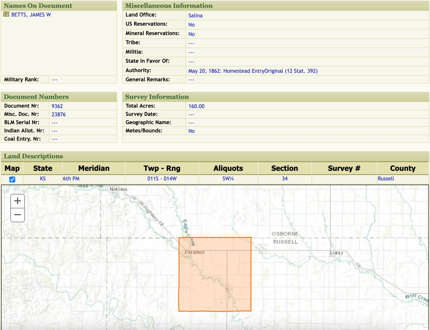
Task: Click the Paradise town label on map
Action: pyautogui.click(x=195, y=252)
